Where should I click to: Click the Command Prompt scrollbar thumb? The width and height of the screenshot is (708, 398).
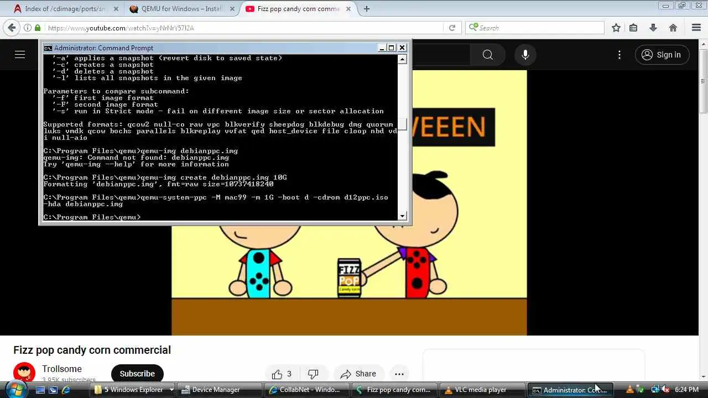403,124
